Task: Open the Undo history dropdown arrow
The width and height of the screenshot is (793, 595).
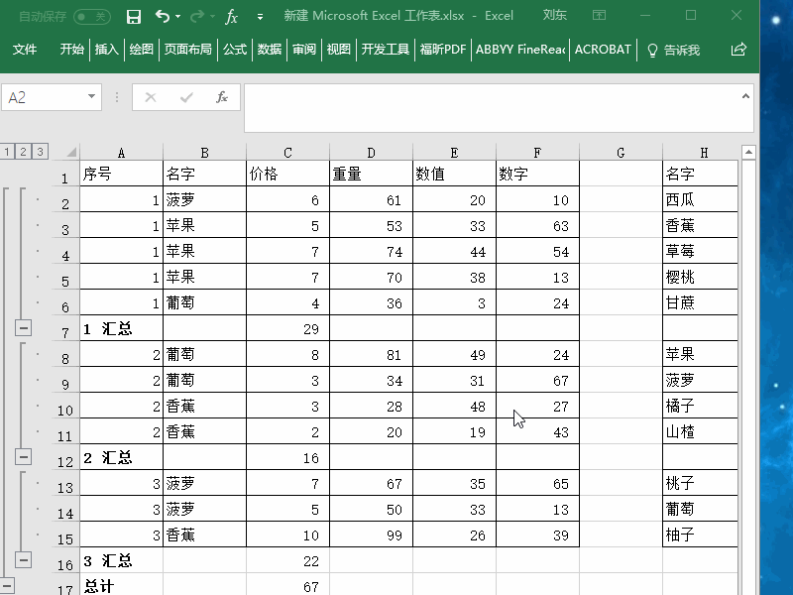Action: (x=177, y=17)
